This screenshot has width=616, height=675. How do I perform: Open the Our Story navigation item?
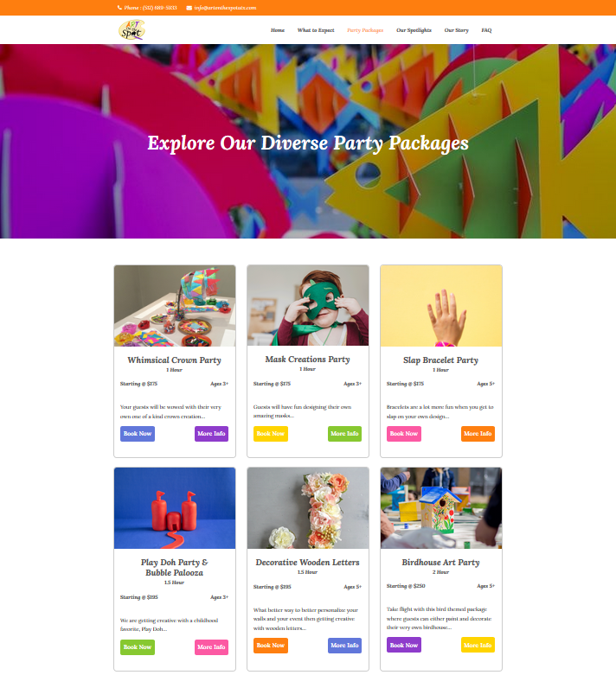pyautogui.click(x=456, y=30)
